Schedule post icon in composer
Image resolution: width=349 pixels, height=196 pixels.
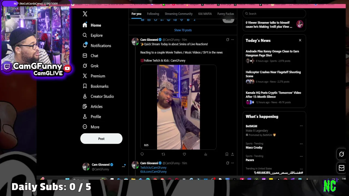pyautogui.click(x=175, y=20)
